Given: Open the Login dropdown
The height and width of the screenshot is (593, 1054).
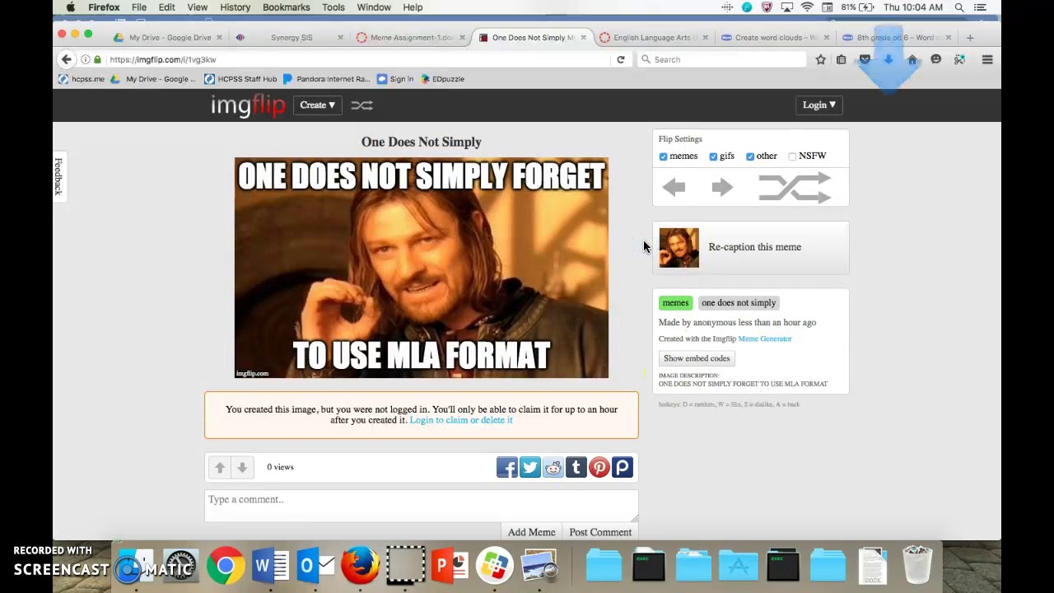Looking at the screenshot, I should 819,105.
